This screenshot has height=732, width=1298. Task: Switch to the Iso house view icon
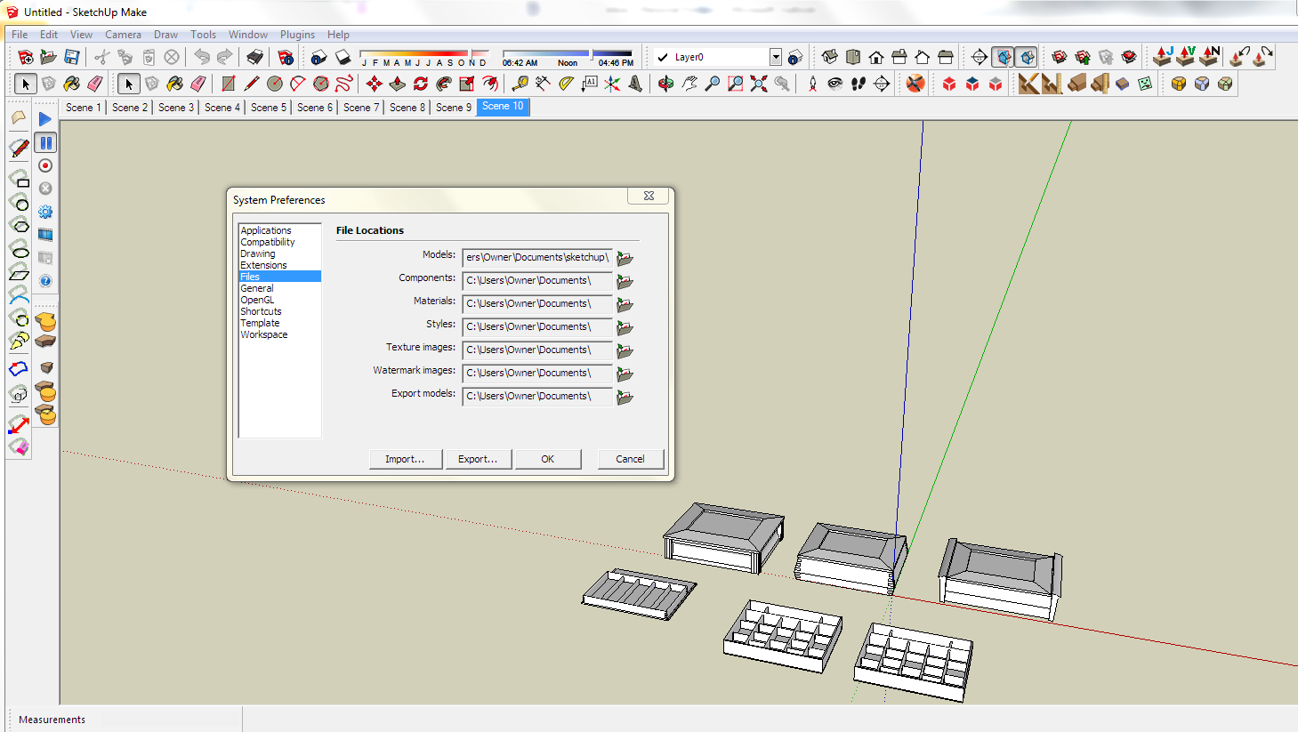click(x=830, y=57)
